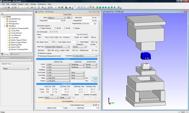Image resolution: width=189 pixels, height=113 pixels.
Task: Select the front view cube icon
Action: pyautogui.click(x=97, y=7)
